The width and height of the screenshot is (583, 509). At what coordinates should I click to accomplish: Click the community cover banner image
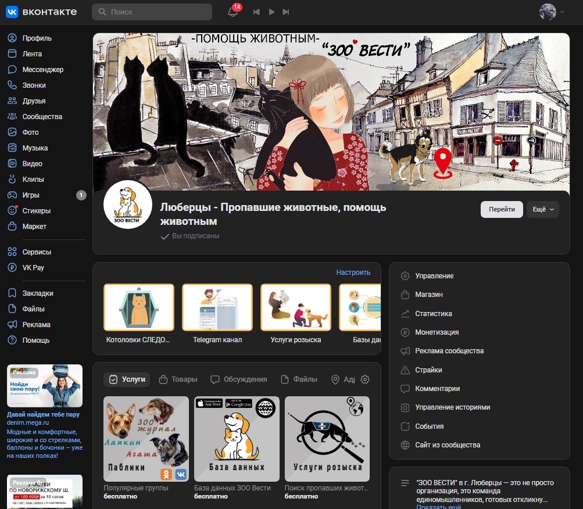[331, 112]
